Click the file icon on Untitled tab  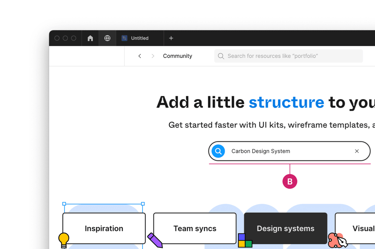click(124, 38)
